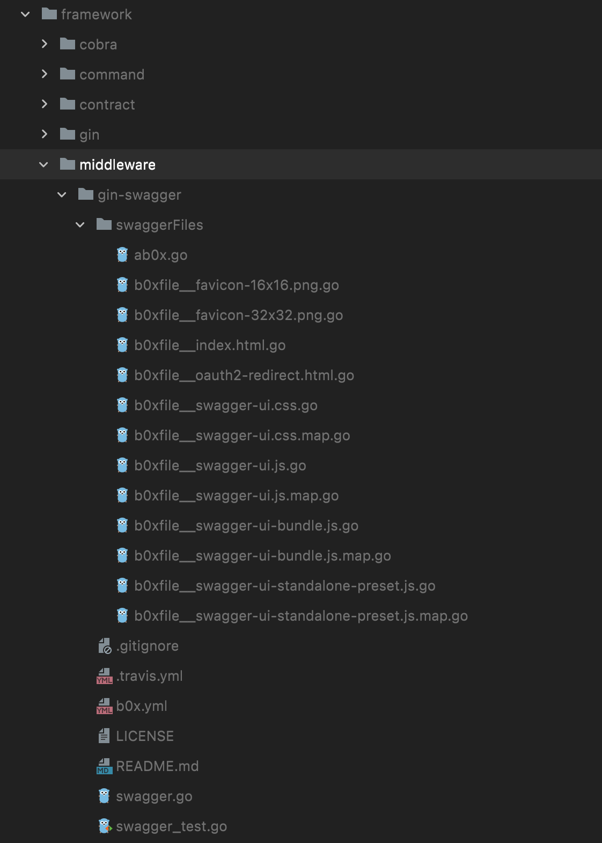Expand the contract folder arrow
The height and width of the screenshot is (843, 602).
pyautogui.click(x=44, y=104)
